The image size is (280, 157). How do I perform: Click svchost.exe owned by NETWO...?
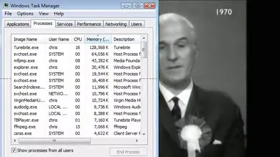pos(77,94)
